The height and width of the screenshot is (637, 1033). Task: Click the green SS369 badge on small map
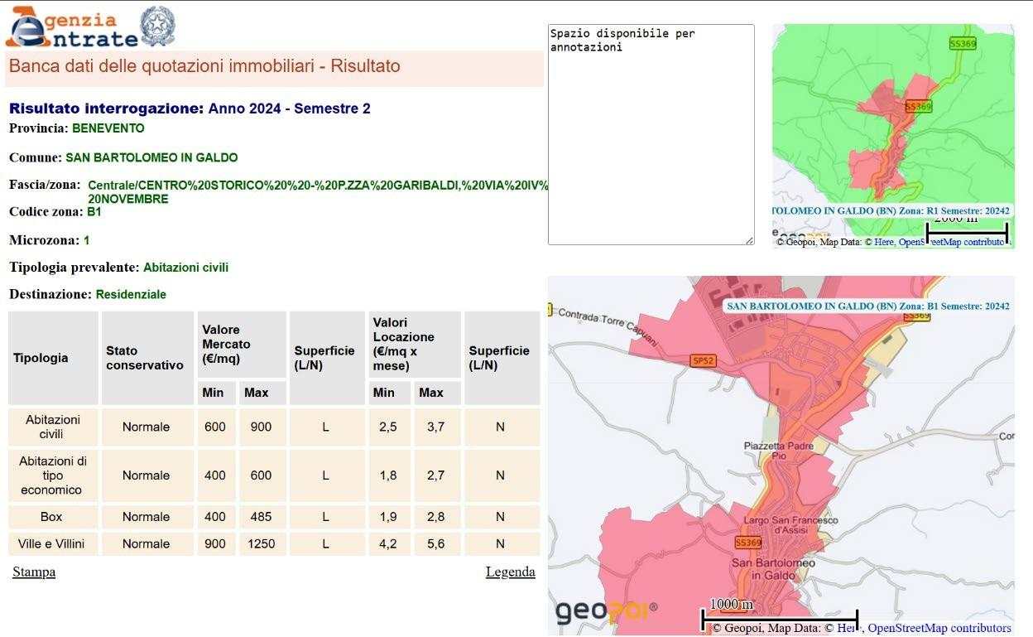(963, 44)
